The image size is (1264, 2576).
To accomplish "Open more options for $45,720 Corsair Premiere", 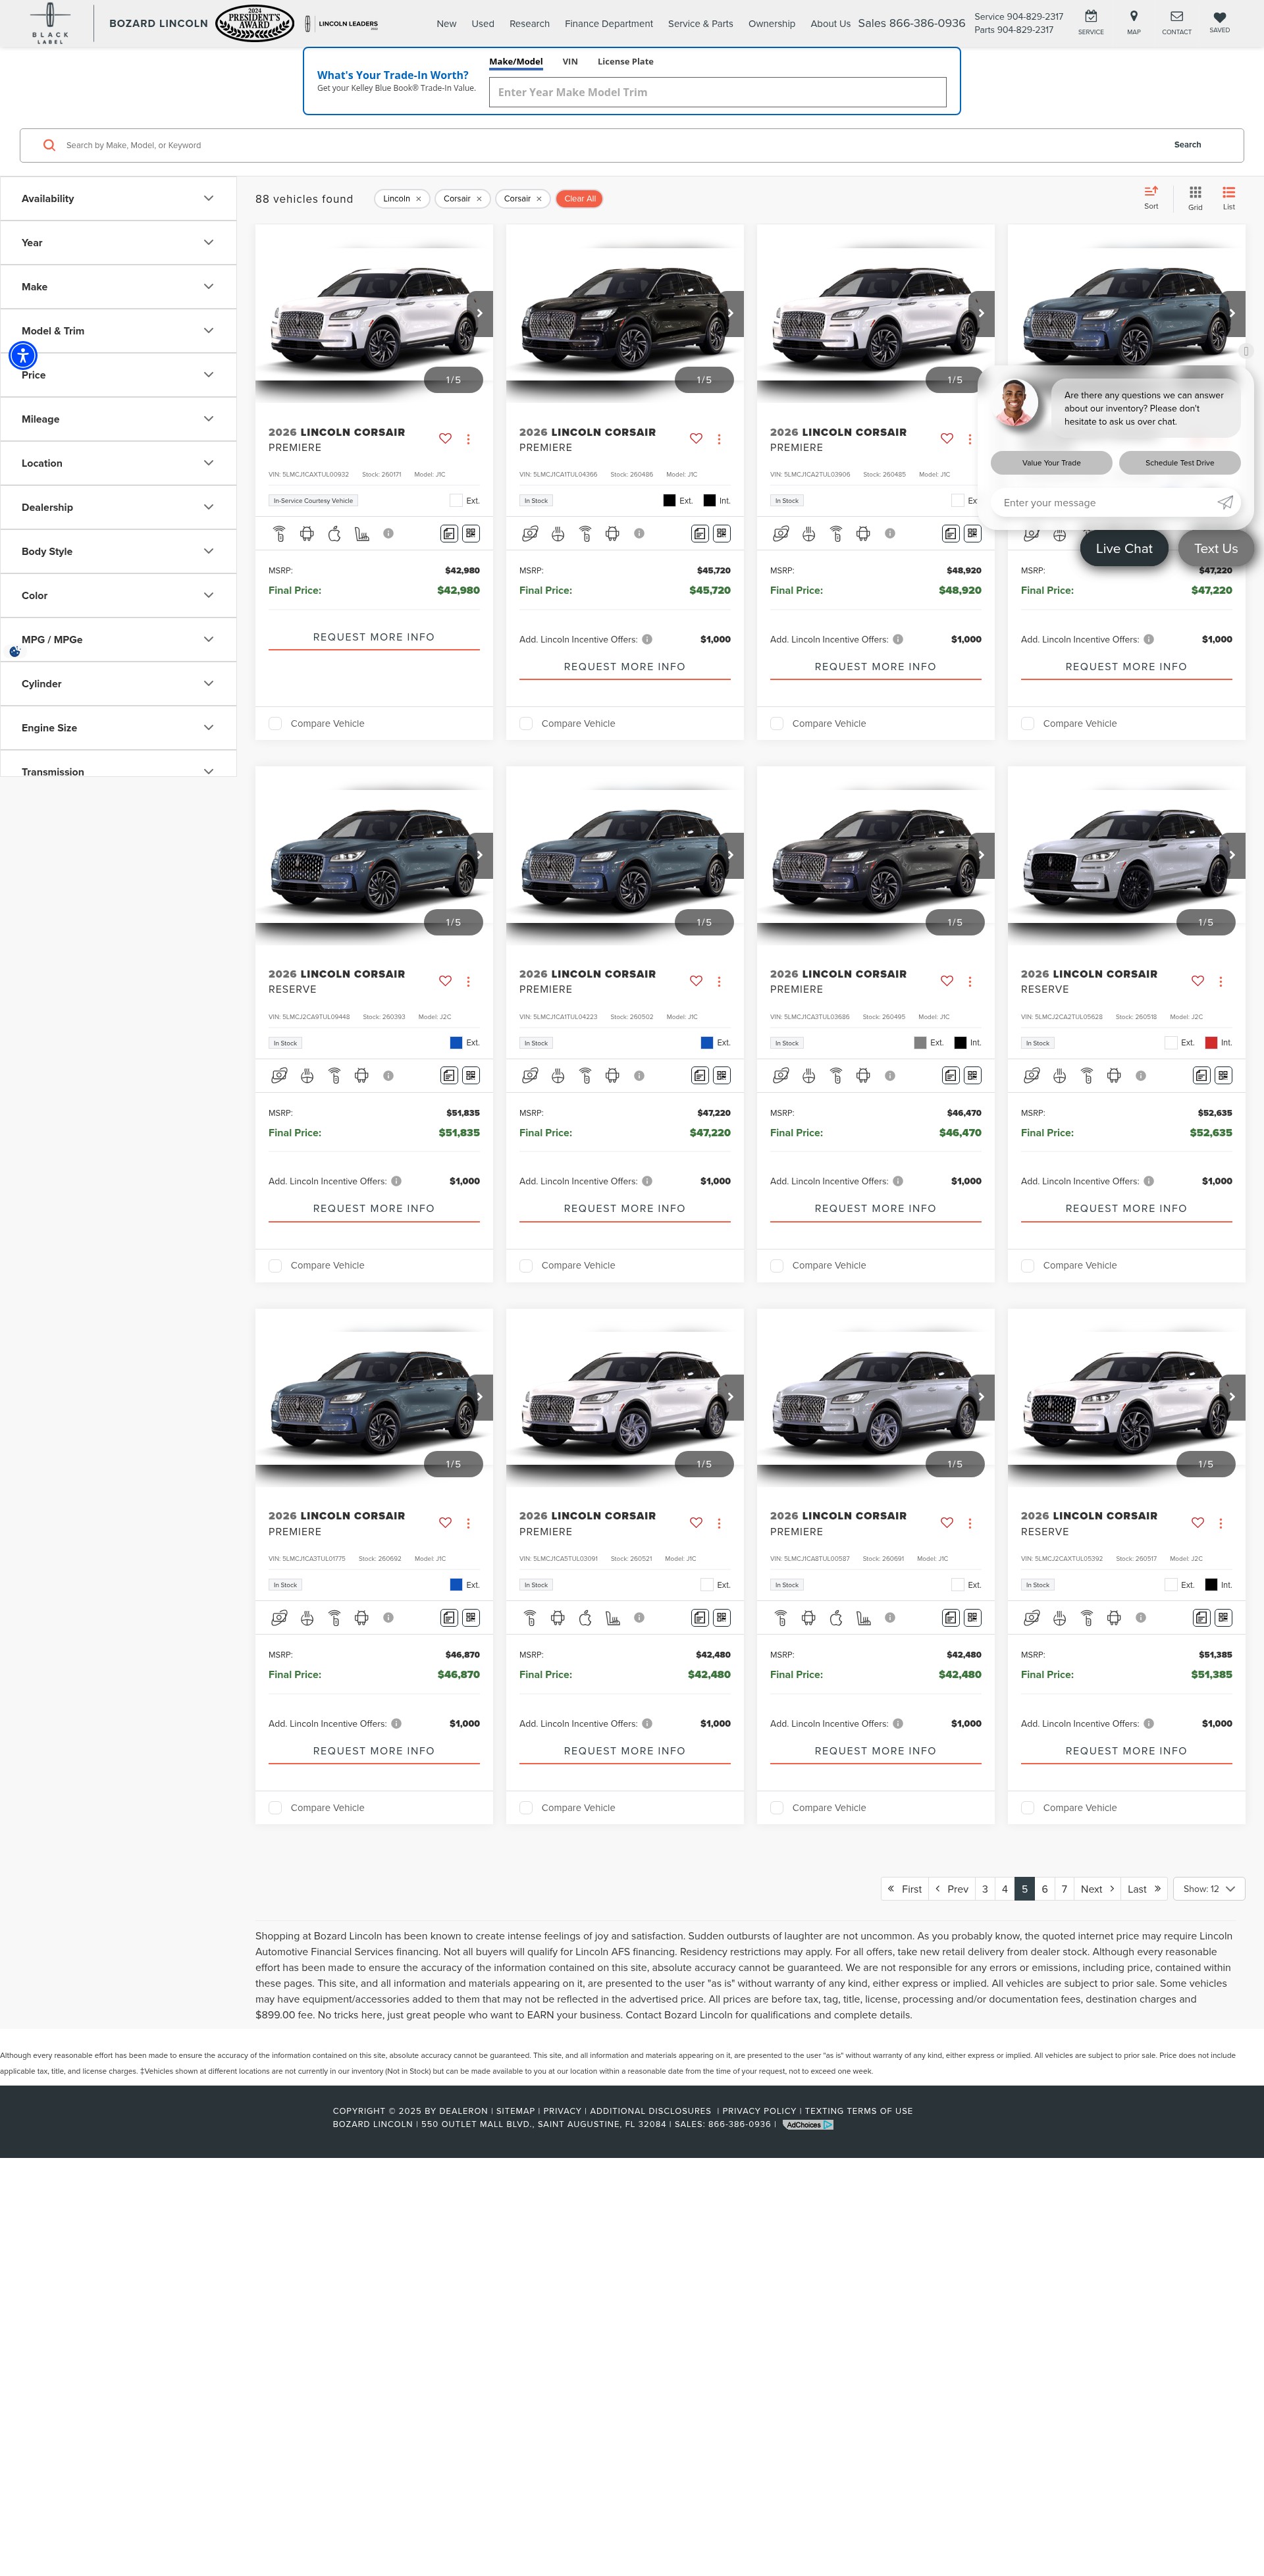I will [719, 439].
